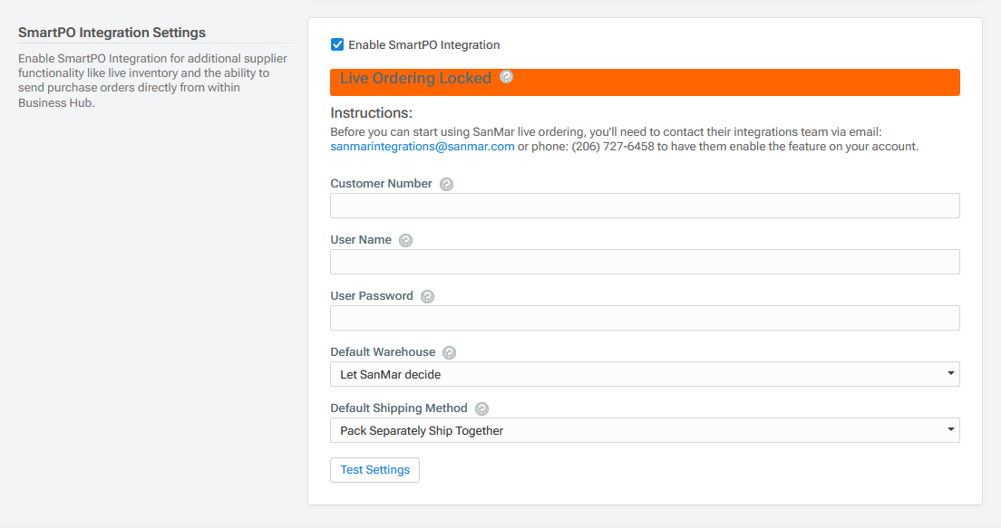
Task: Click the User Name help icon
Action: [405, 239]
